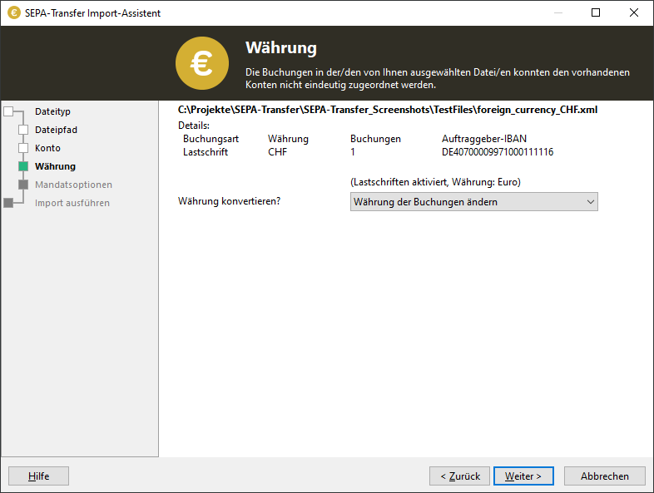Viewport: 654px width, 493px height.
Task: Click the green square marker beside Währung
Action: click(x=23, y=166)
